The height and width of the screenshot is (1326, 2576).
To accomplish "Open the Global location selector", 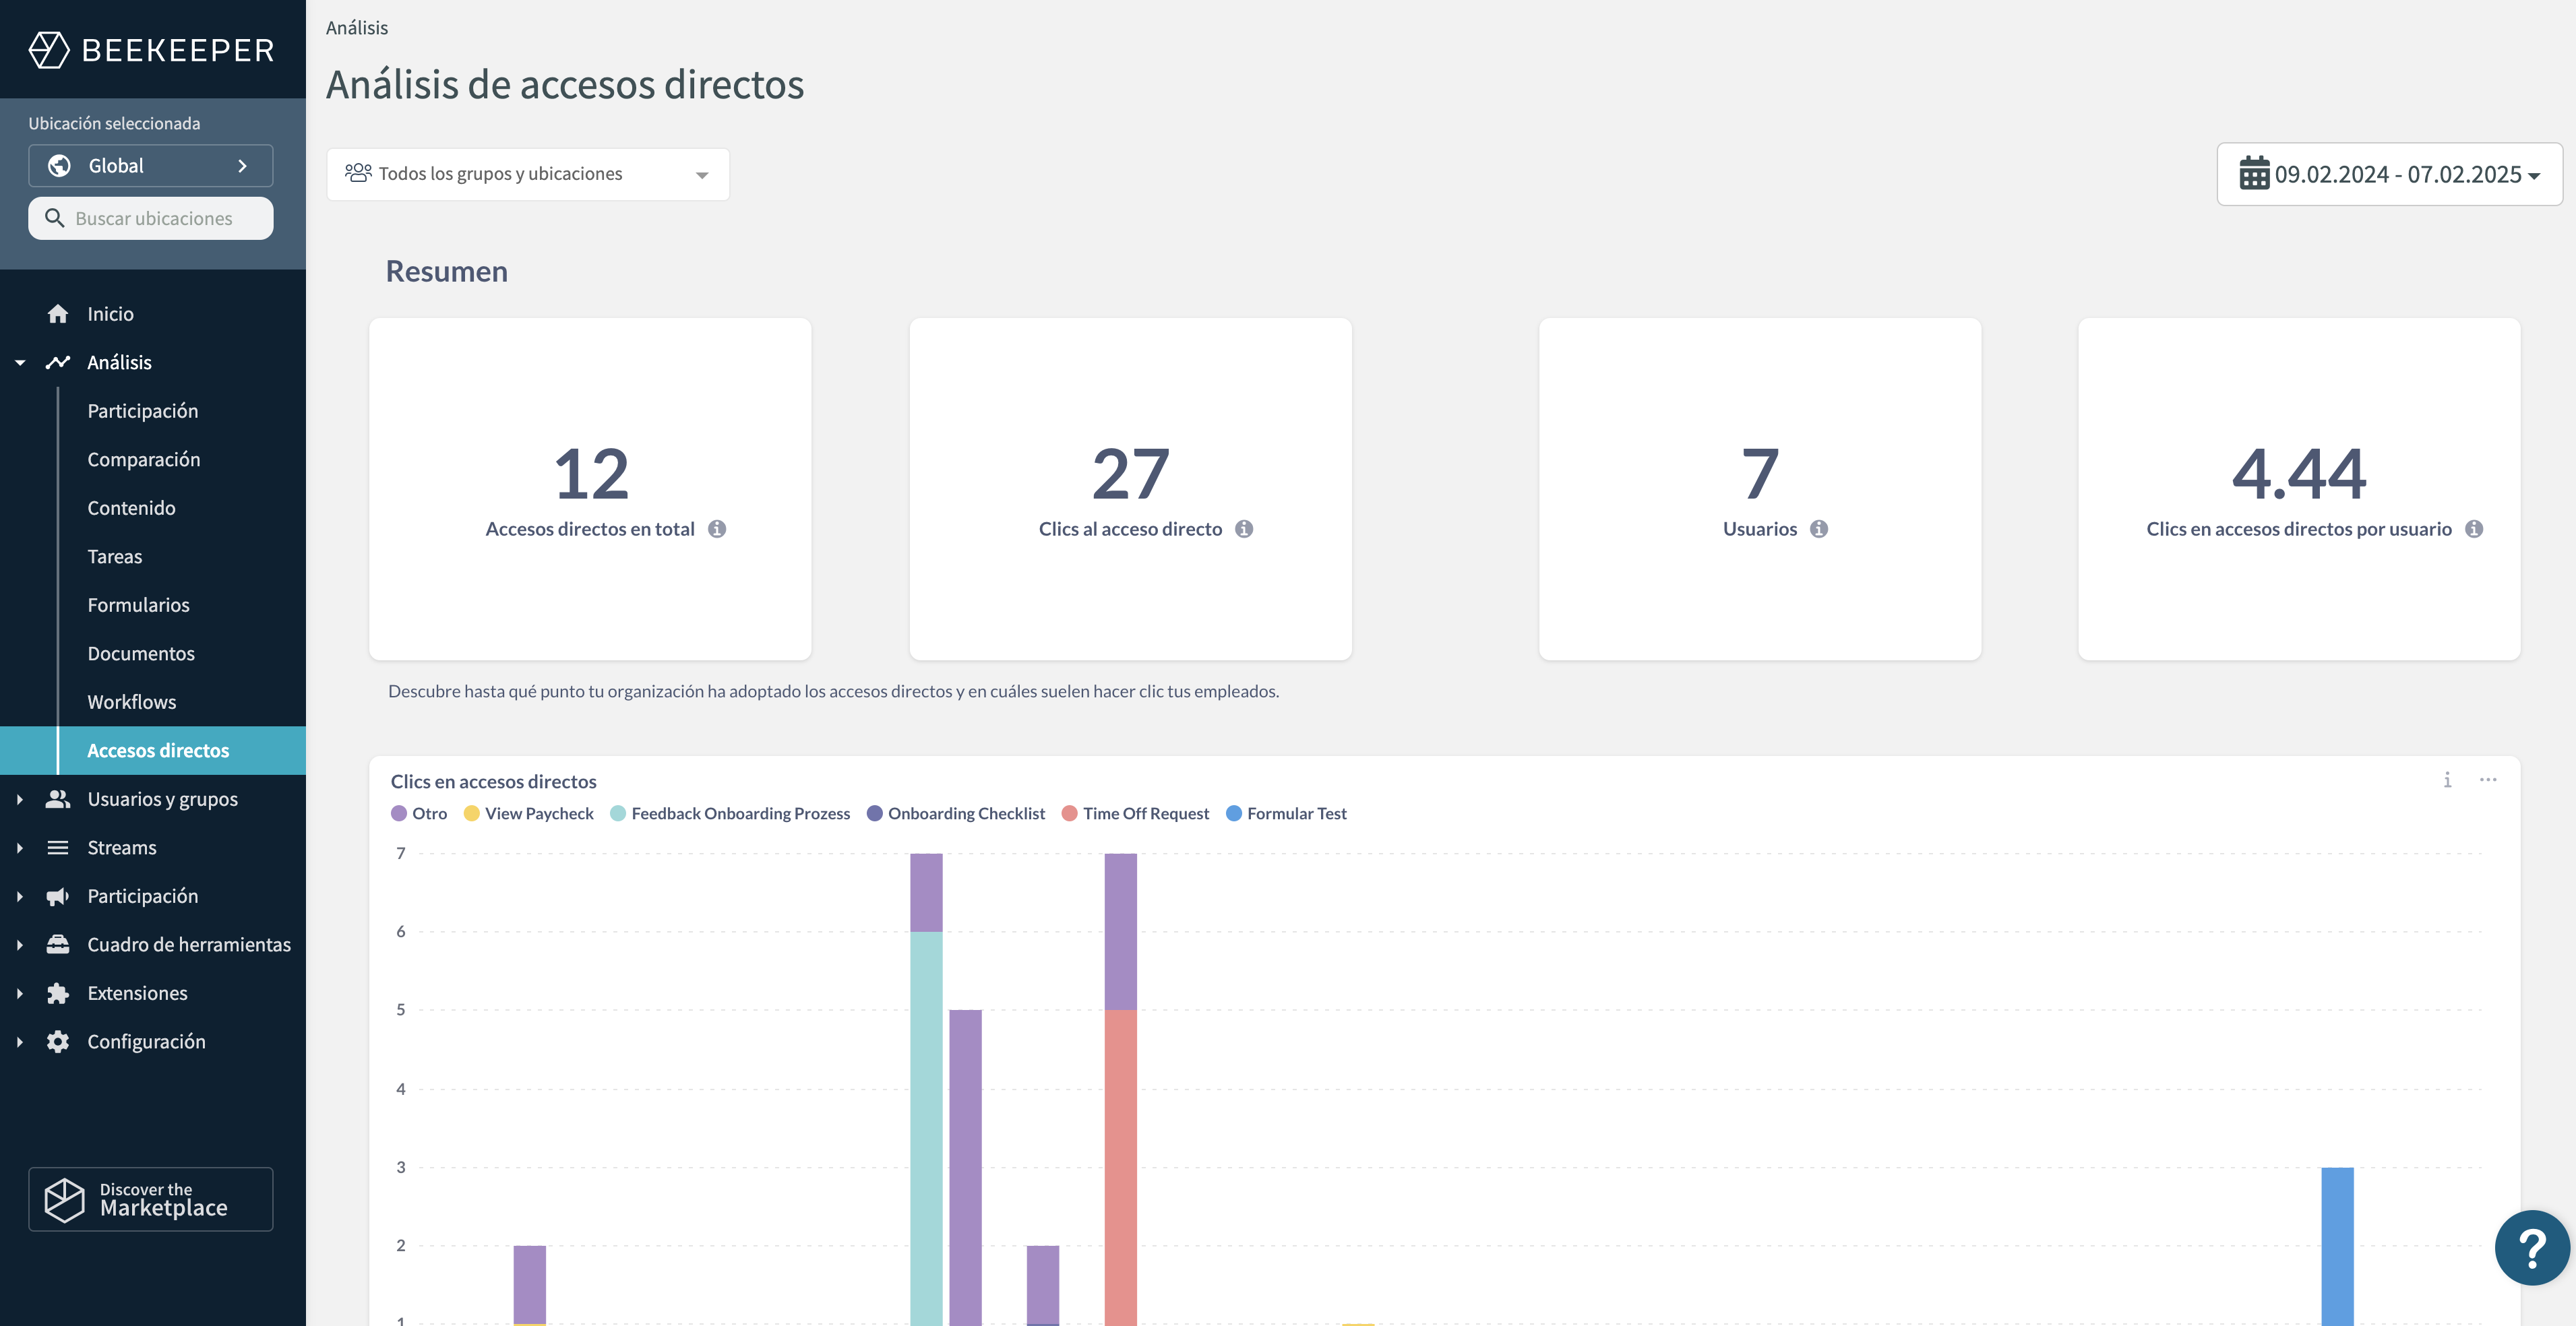I will (151, 166).
